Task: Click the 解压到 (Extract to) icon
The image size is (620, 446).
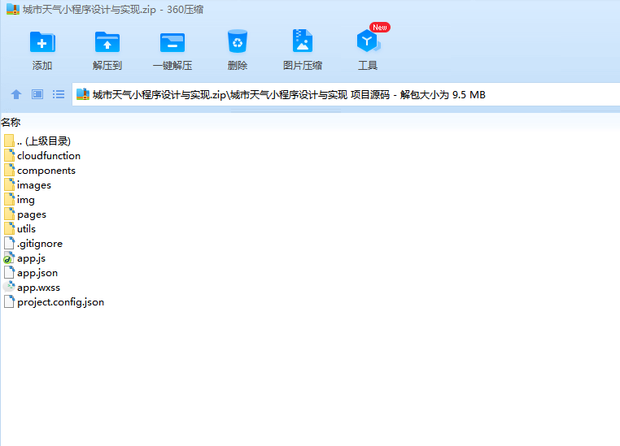Action: [107, 41]
